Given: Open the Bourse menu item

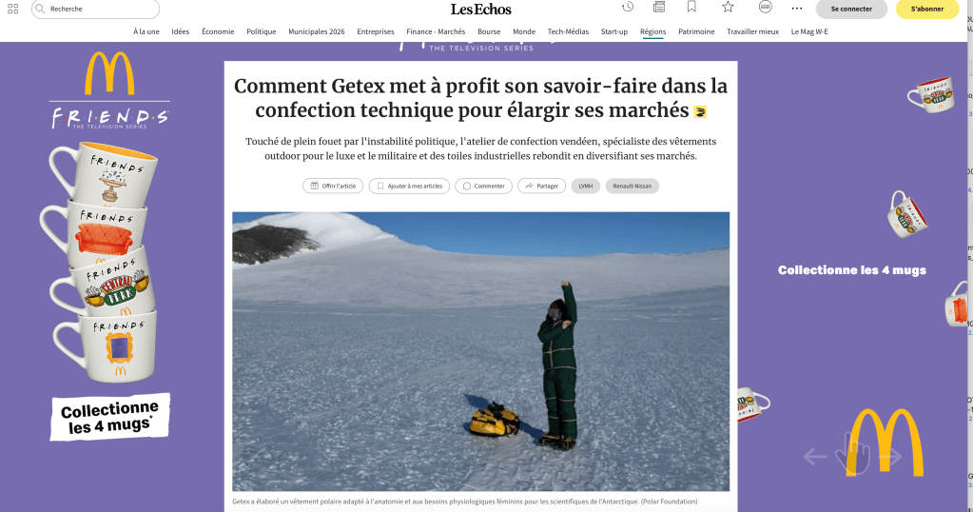Looking at the screenshot, I should coord(489,31).
